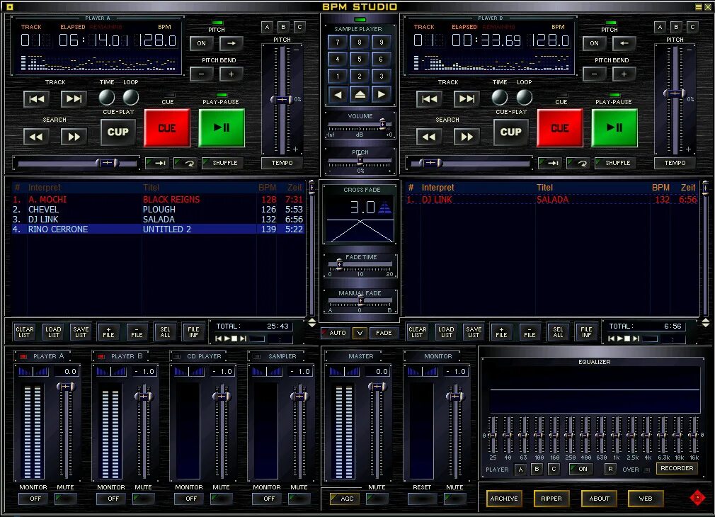Open the WEB panel
This screenshot has width=715, height=517.
tap(645, 499)
